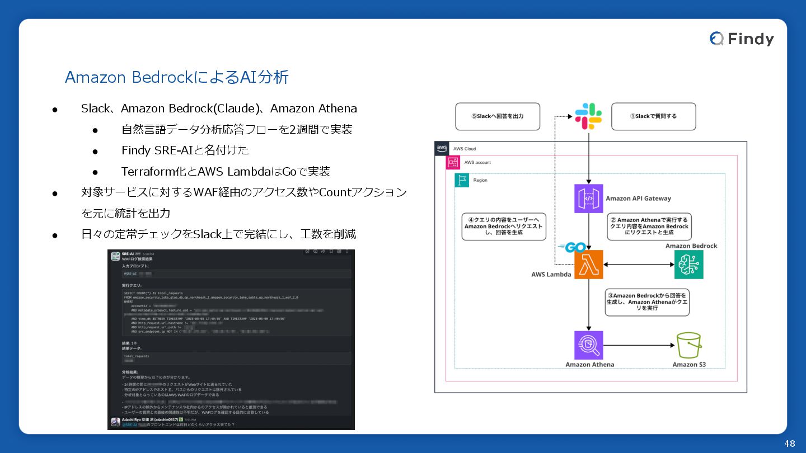
Task: Click the ③Amazon Bedrockから回答を step box
Action: click(x=647, y=303)
